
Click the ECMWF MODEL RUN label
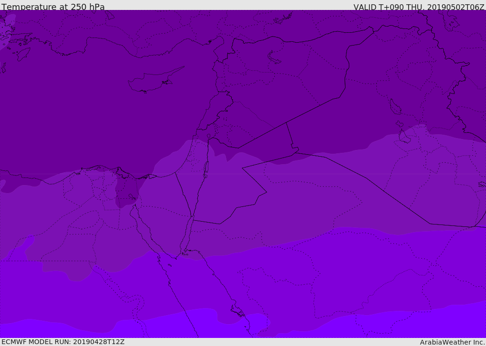[x=63, y=342]
